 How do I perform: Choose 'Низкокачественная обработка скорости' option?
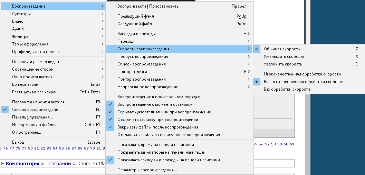pos(308,74)
